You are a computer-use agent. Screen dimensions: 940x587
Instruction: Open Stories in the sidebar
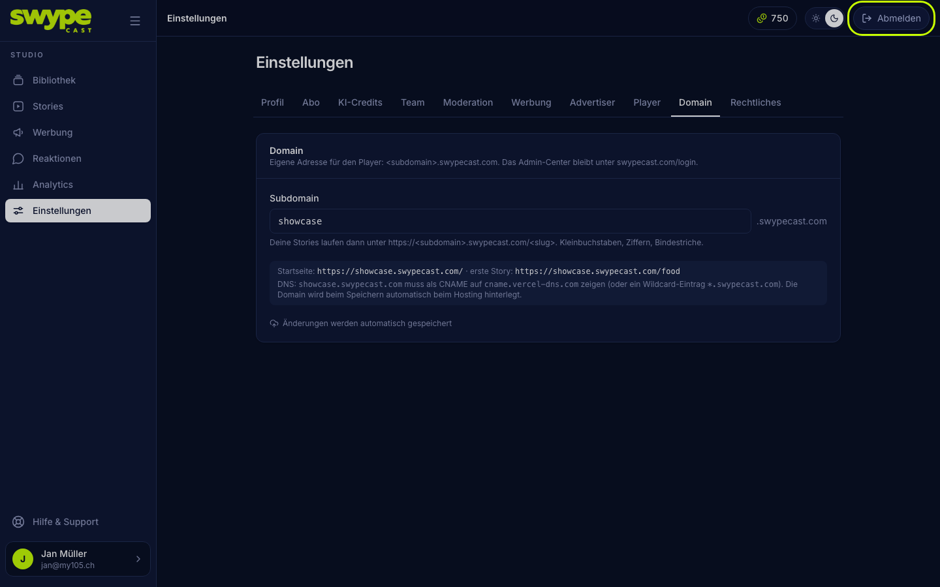[x=78, y=106]
